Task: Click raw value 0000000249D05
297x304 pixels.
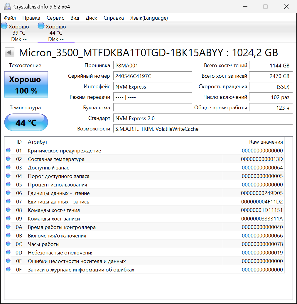Action: point(262,193)
